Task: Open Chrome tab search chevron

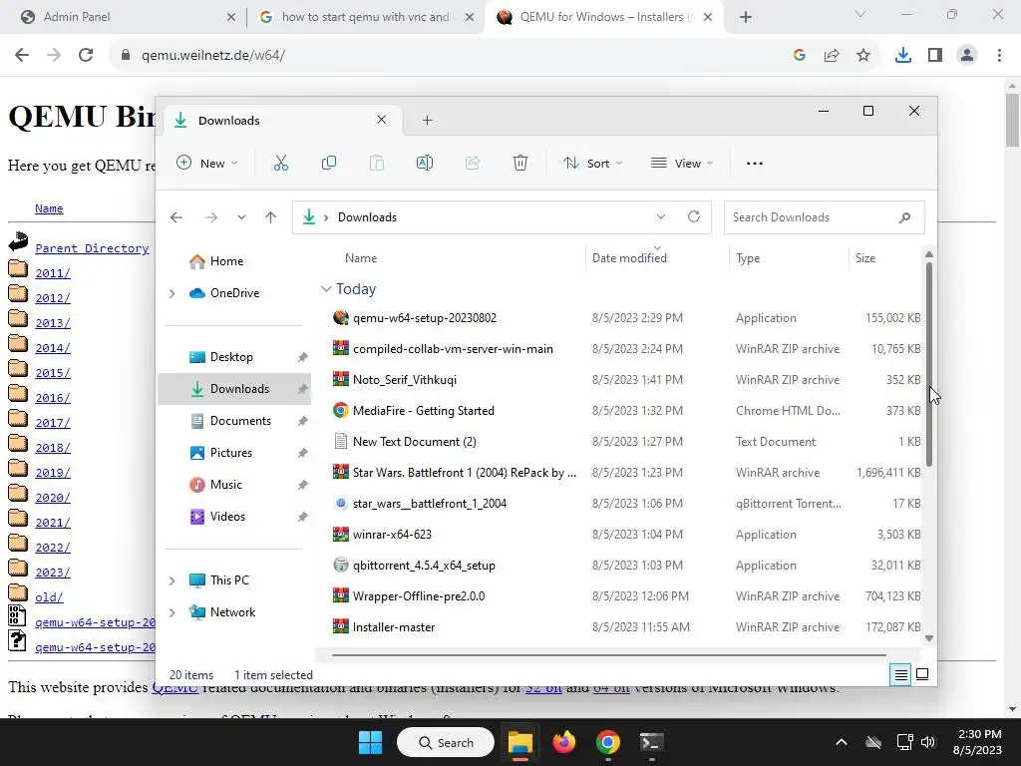Action: coord(860,14)
